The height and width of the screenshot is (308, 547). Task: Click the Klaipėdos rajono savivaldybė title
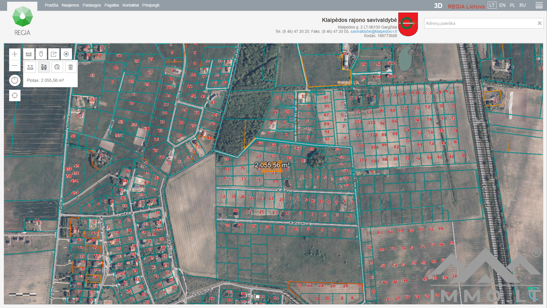[359, 20]
